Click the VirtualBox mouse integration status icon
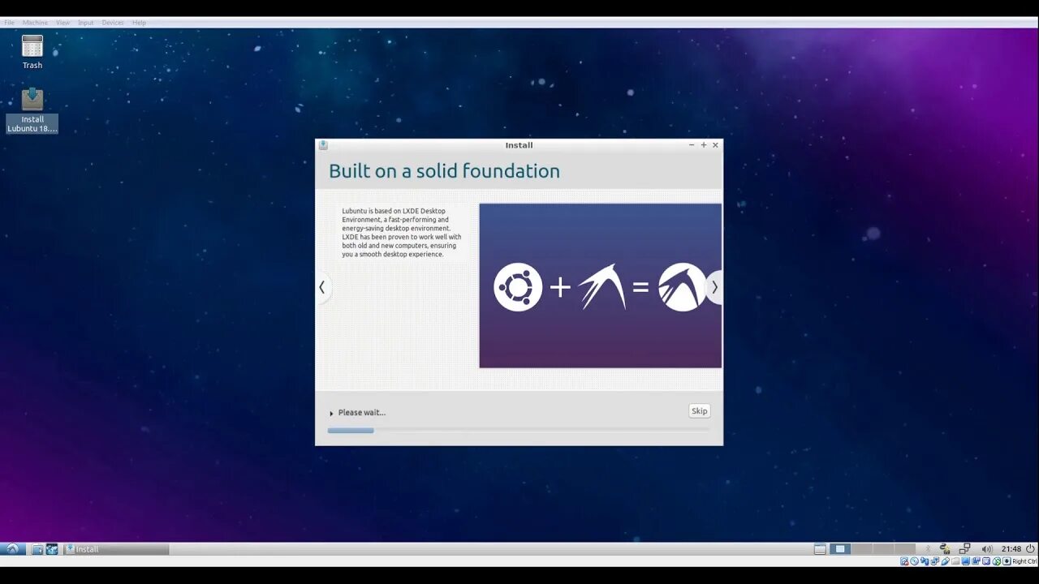This screenshot has height=584, width=1039. [x=996, y=561]
